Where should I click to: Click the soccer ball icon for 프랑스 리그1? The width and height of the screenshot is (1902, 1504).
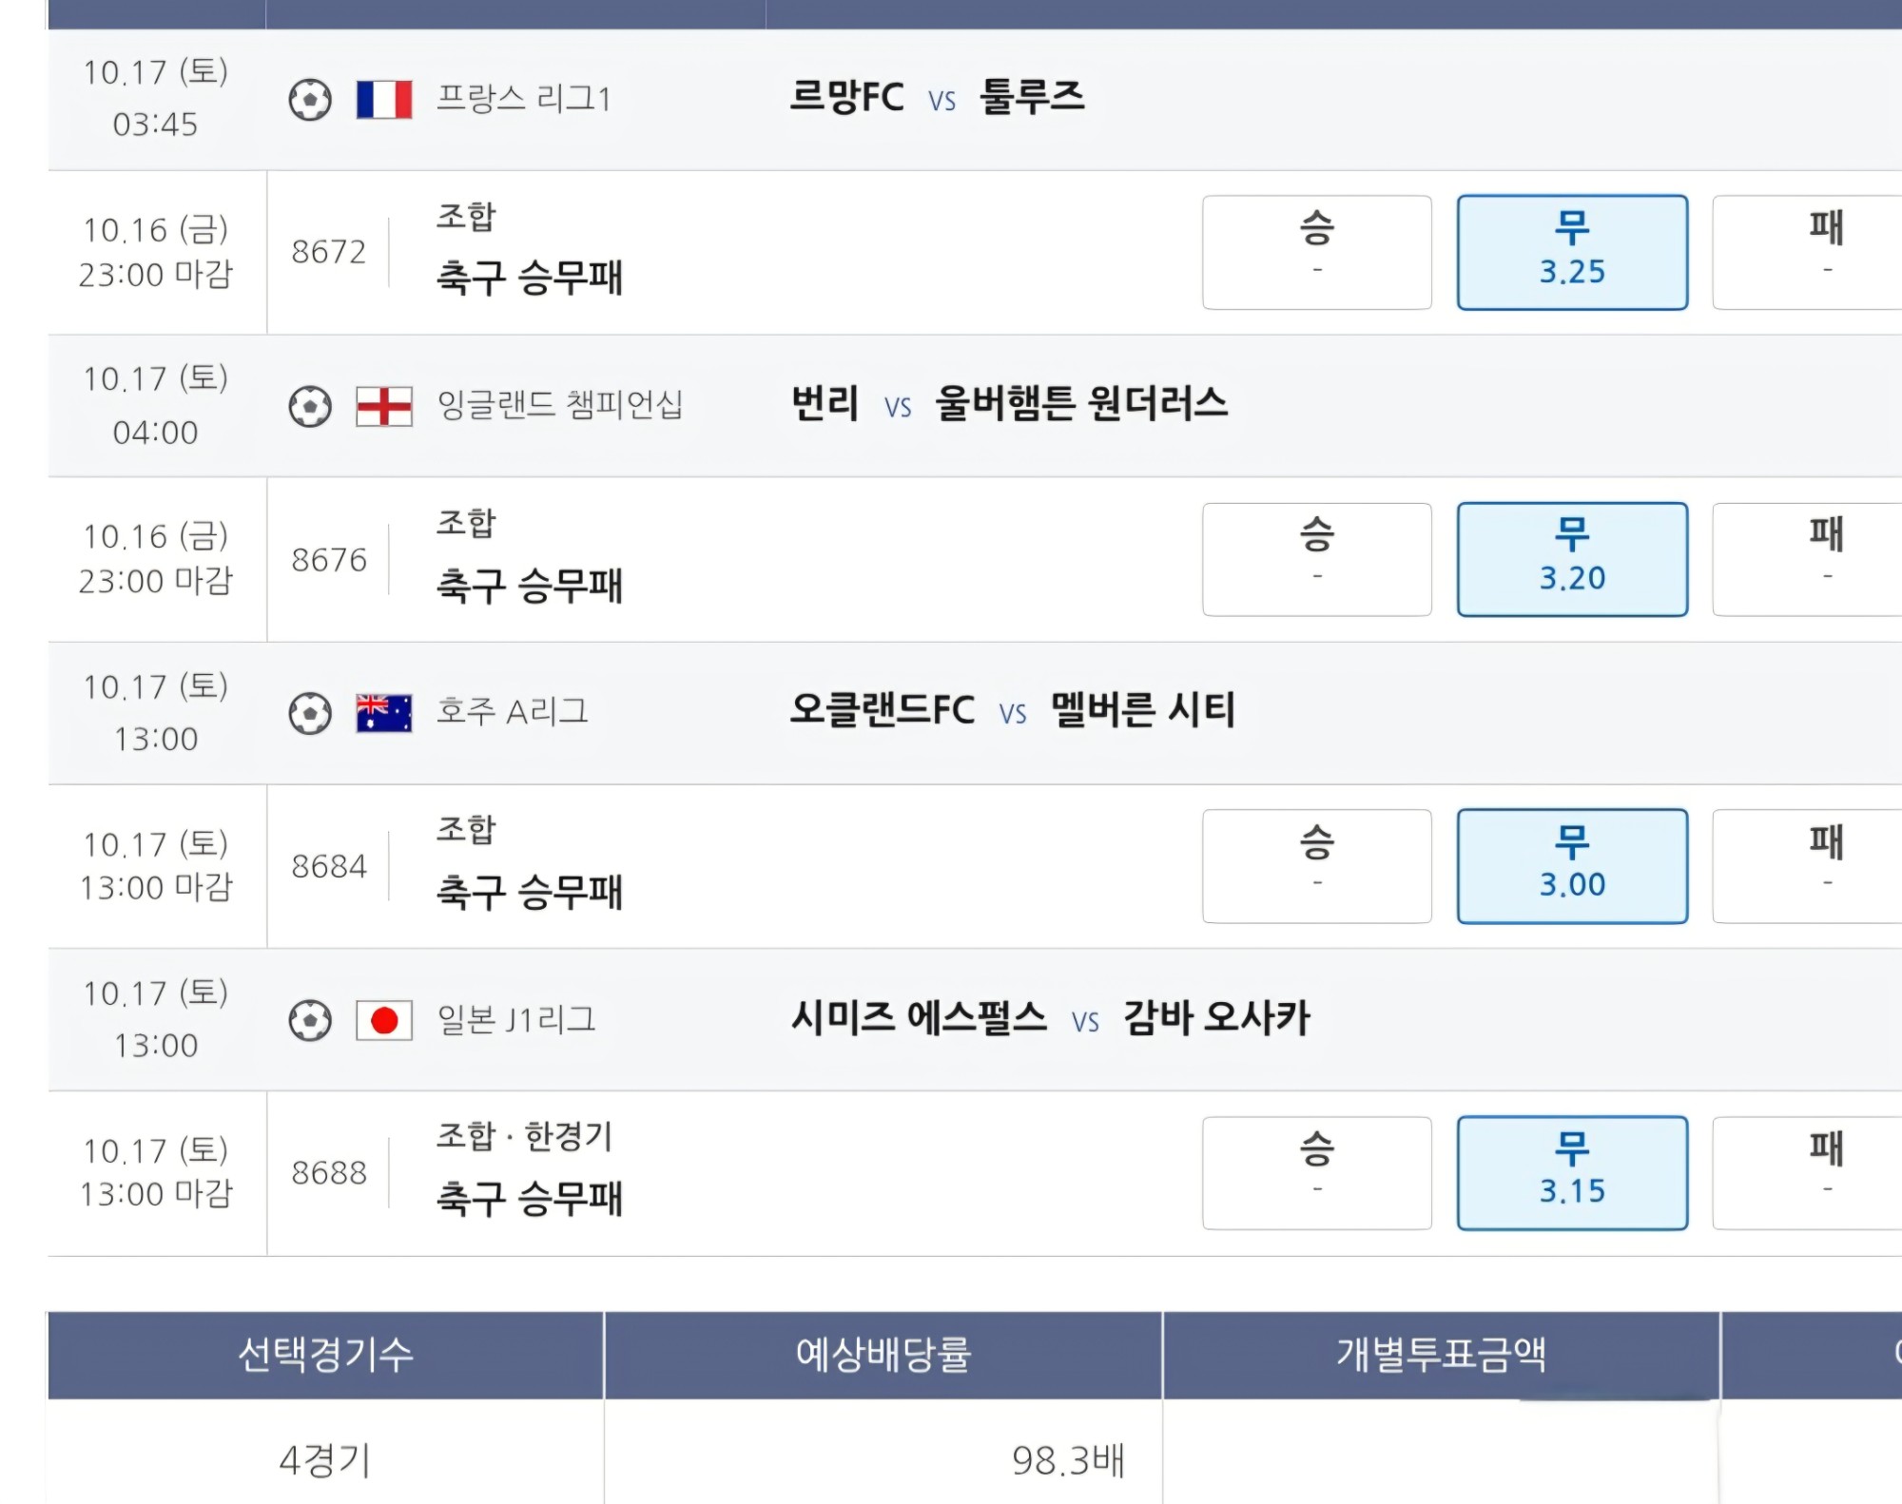click(310, 100)
